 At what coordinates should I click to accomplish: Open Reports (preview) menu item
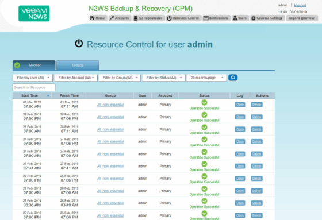click(x=302, y=18)
